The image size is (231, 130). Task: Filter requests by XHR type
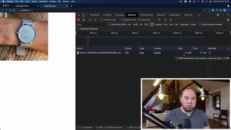coord(135,25)
